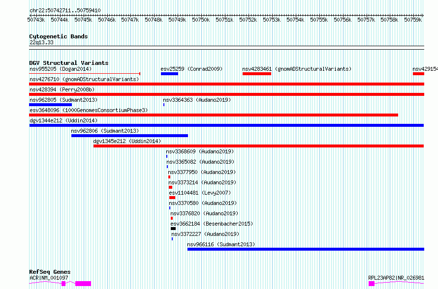This screenshot has width=438, height=289.
Task: Click the 50759k ruler position
Action: [x=413, y=20]
